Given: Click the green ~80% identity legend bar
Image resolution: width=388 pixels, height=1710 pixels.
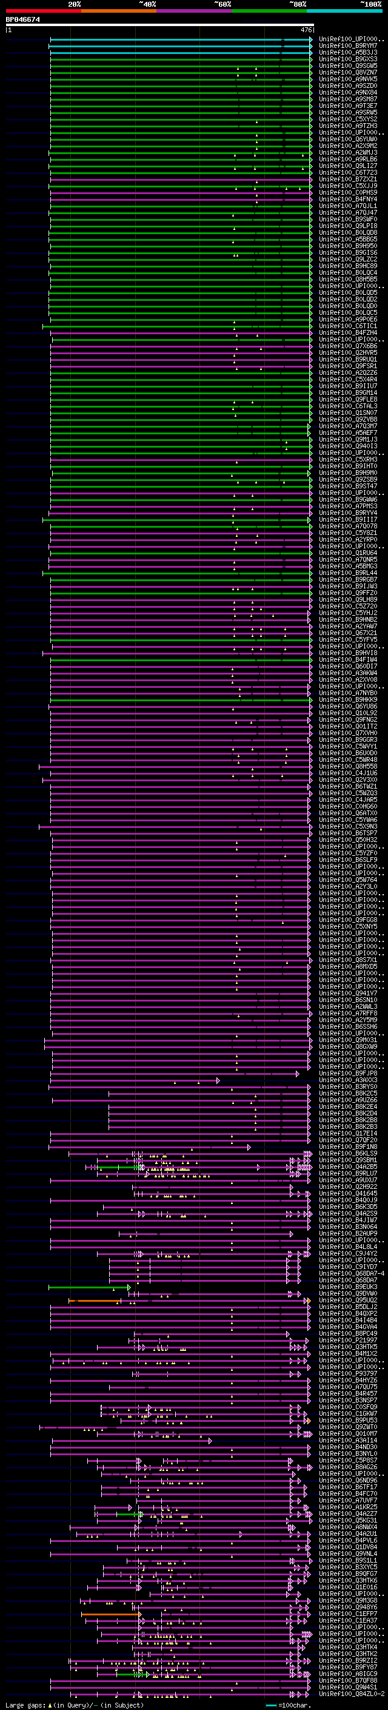Looking at the screenshot, I should tap(269, 11).
